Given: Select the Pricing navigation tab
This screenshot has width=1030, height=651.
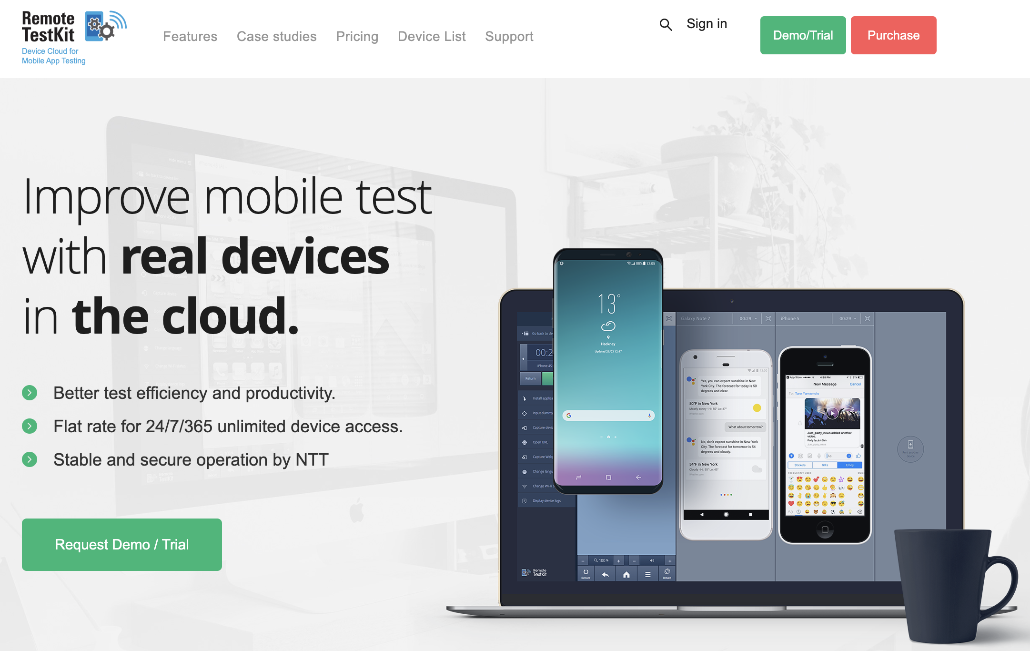Looking at the screenshot, I should point(356,36).
